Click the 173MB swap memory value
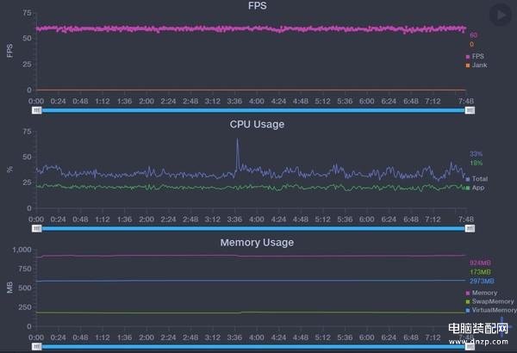 coord(481,272)
